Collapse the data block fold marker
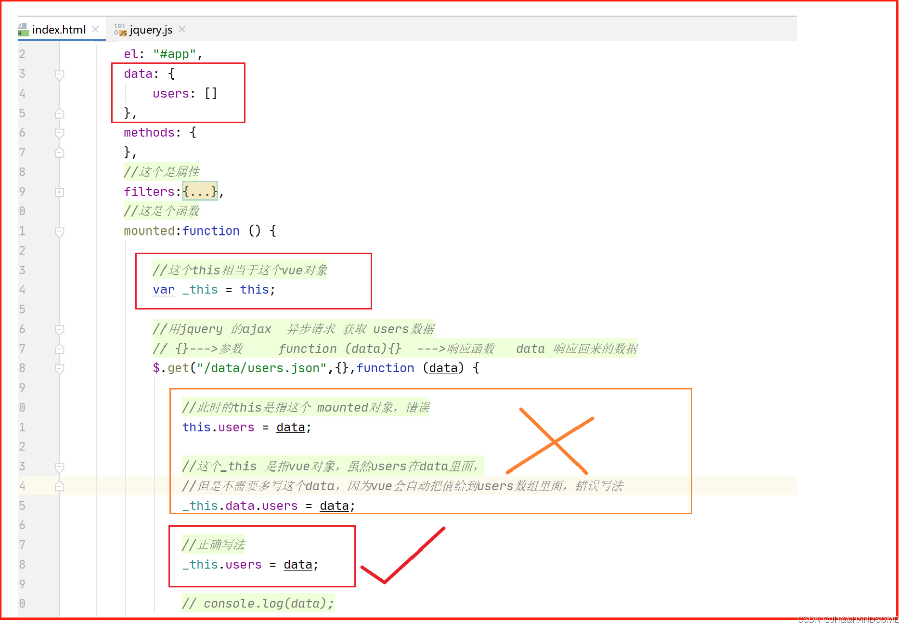This screenshot has height=628, width=907. point(59,74)
